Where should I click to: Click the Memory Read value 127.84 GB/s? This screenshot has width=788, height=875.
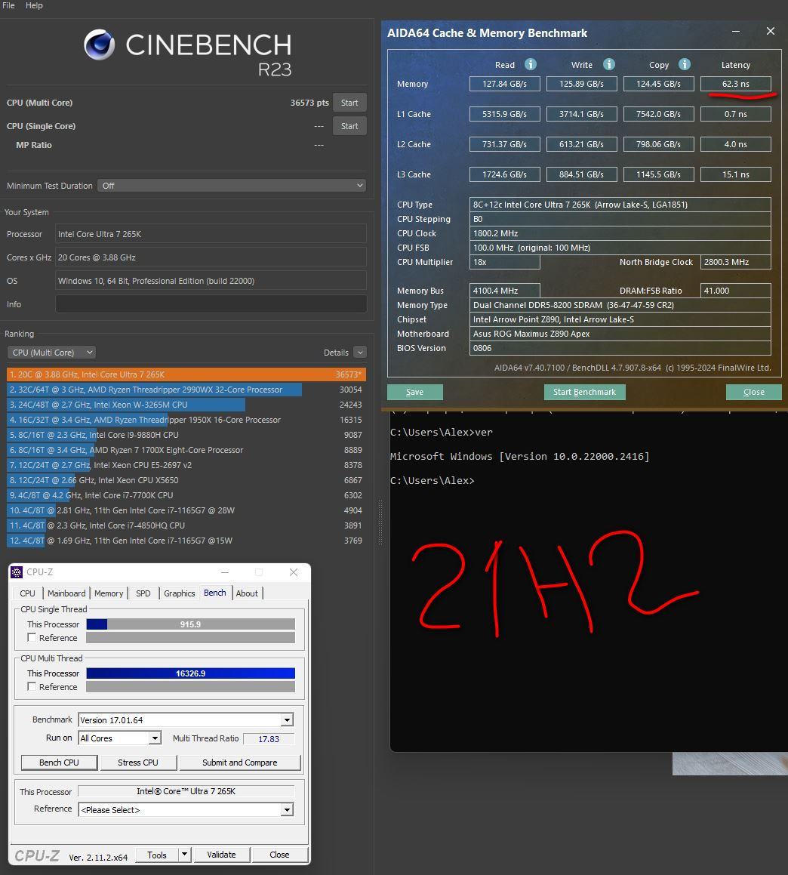504,84
